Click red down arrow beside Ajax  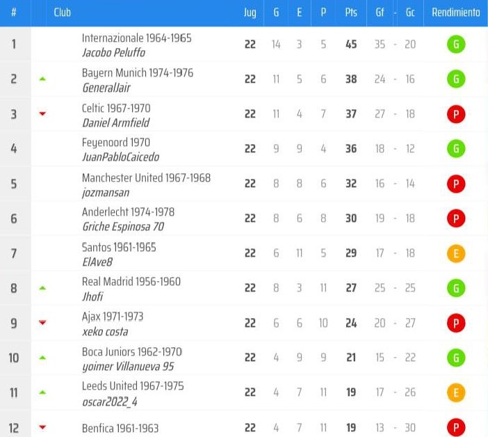coord(42,322)
